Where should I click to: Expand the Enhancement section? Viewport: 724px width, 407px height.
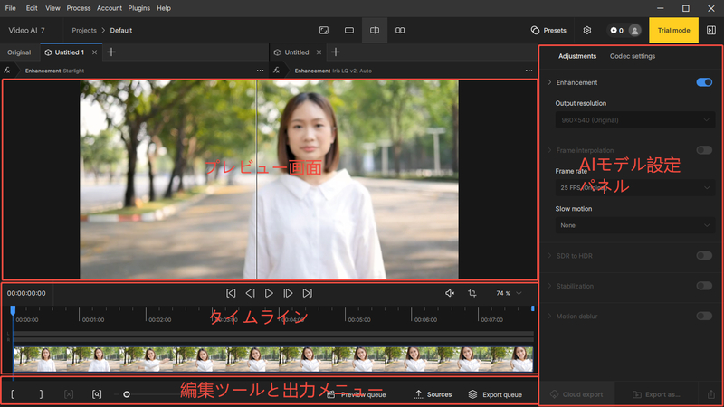(549, 82)
